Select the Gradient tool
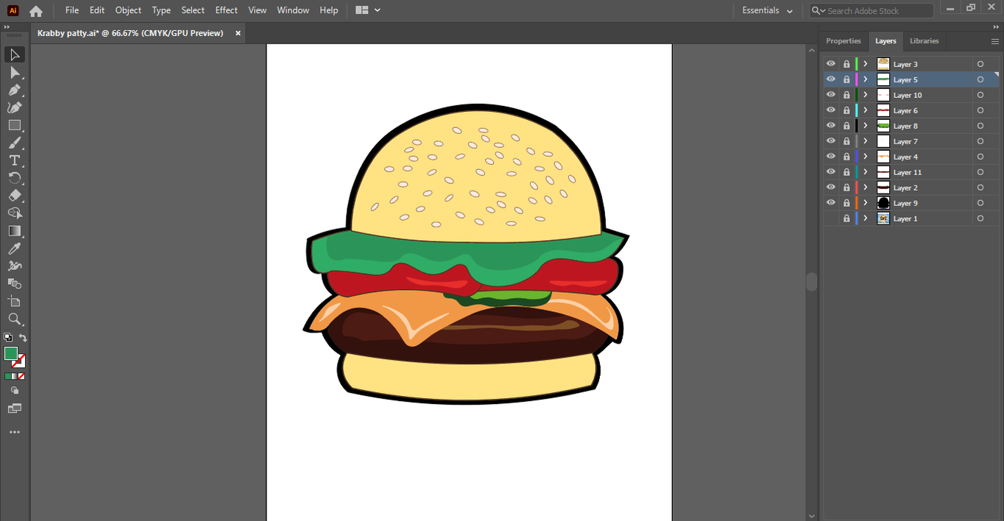The height and width of the screenshot is (521, 1004). tap(15, 231)
